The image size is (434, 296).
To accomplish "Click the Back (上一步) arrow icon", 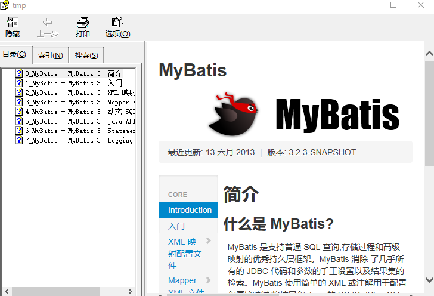I will pyautogui.click(x=47, y=23).
